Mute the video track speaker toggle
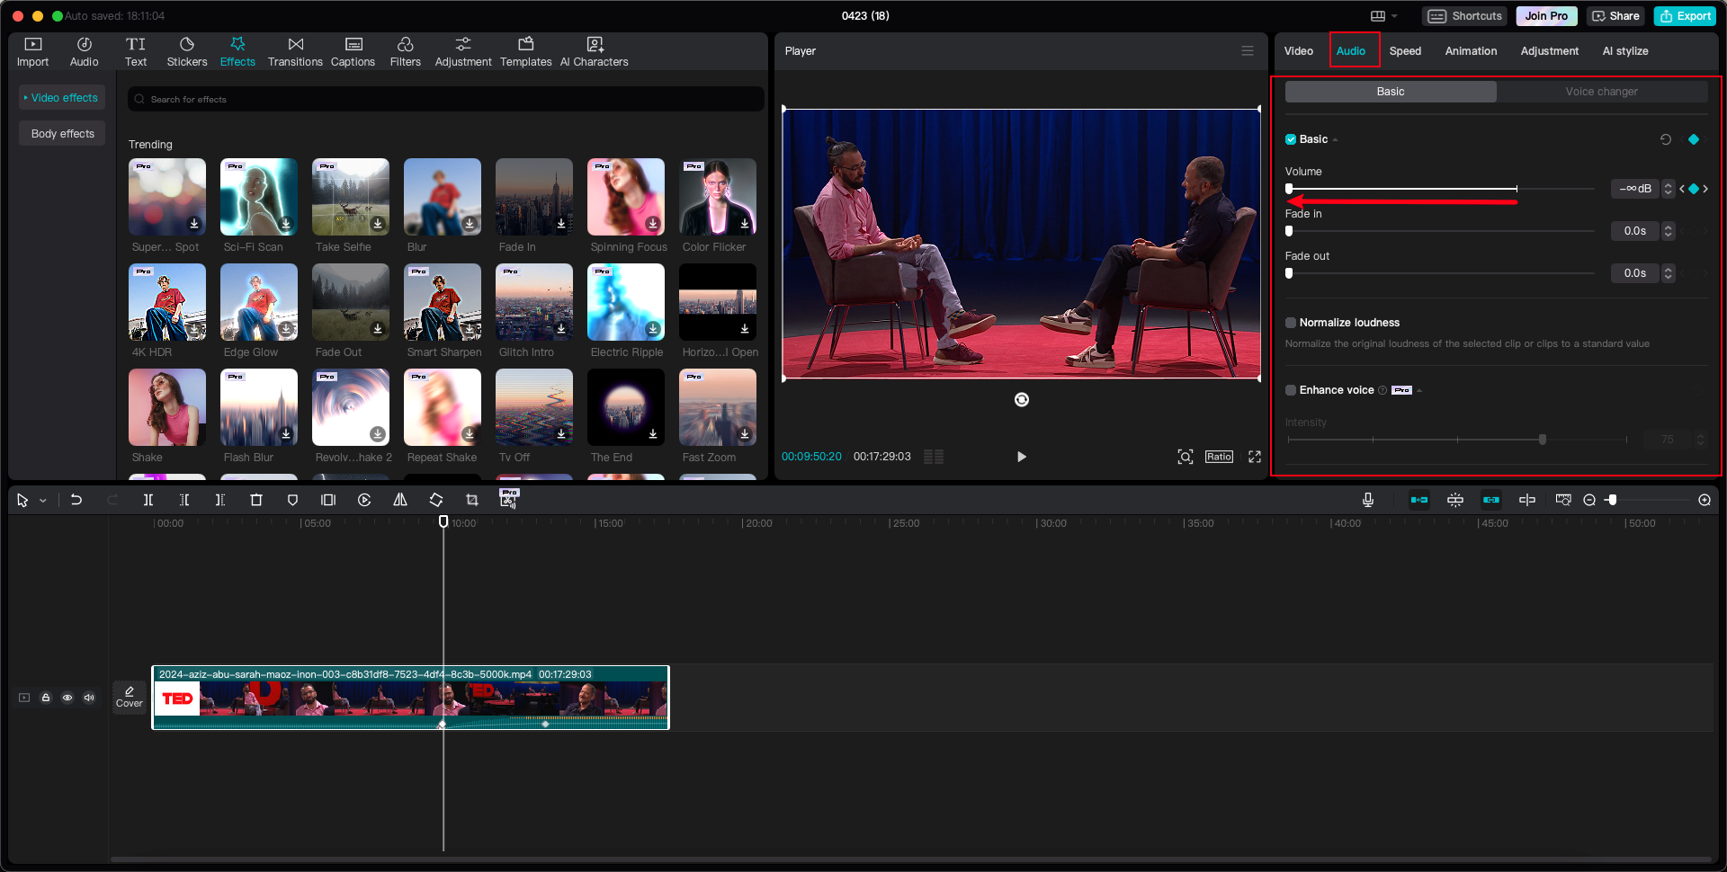 tap(89, 698)
